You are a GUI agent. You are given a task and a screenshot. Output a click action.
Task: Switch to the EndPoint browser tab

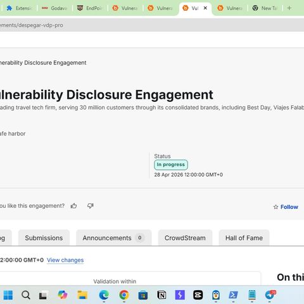click(x=90, y=8)
